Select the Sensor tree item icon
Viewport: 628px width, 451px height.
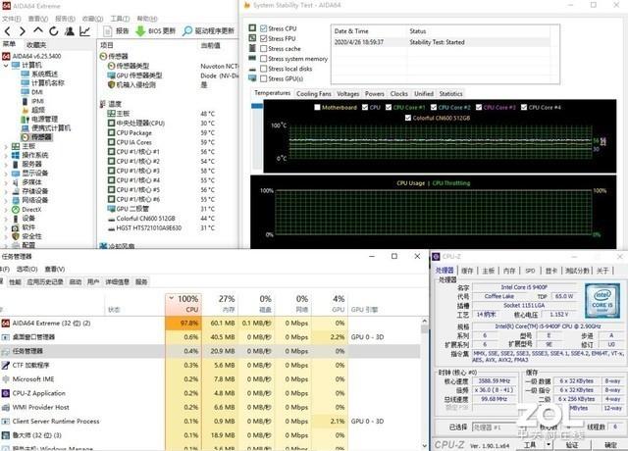click(26, 137)
